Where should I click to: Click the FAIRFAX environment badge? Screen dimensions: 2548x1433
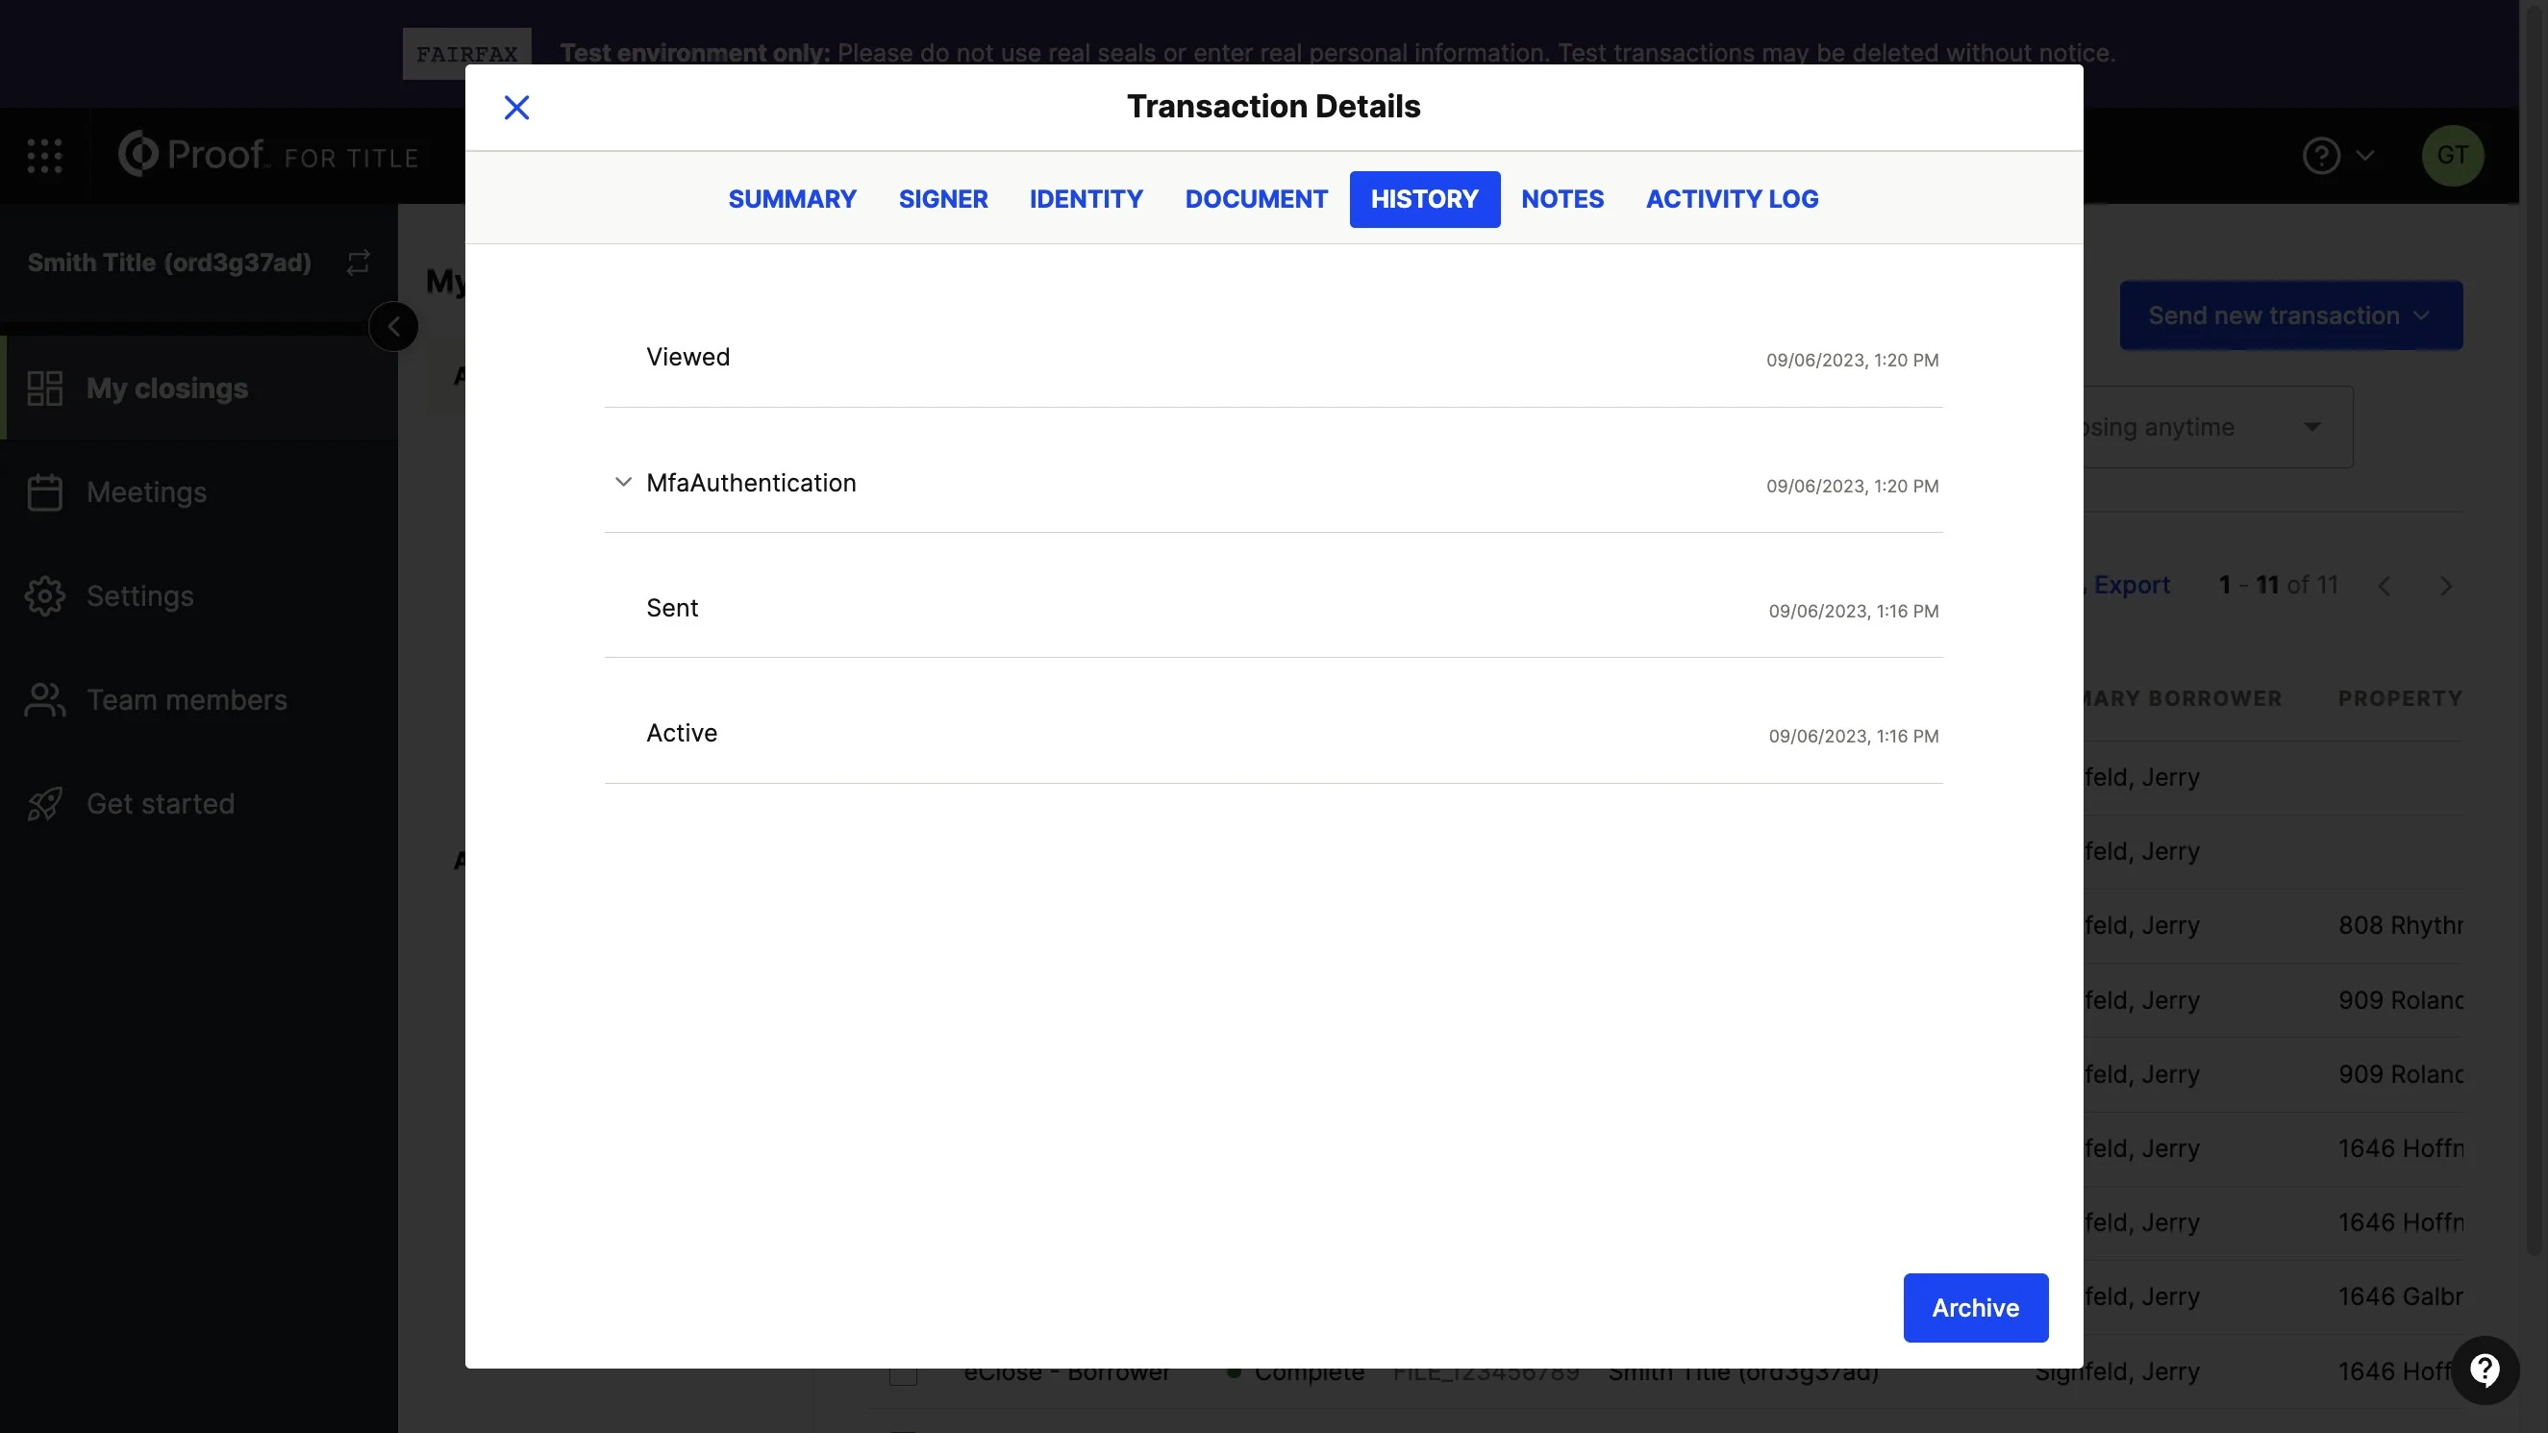coord(466,54)
